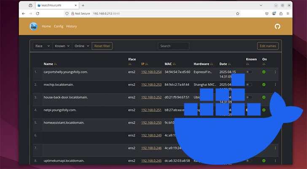
Task: Open the 192.168.0.254 IP link
Action: click(x=151, y=72)
